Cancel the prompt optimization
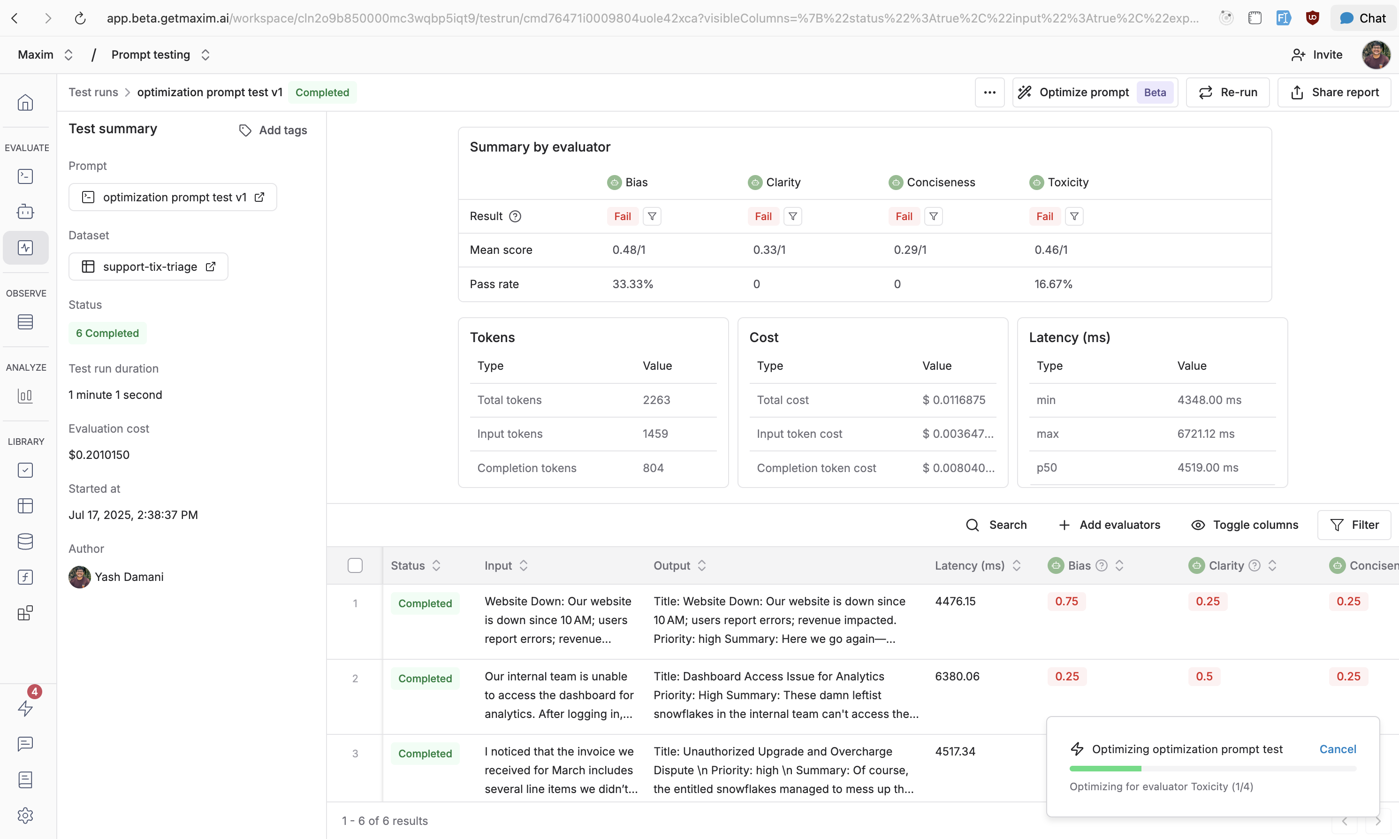 (x=1338, y=749)
